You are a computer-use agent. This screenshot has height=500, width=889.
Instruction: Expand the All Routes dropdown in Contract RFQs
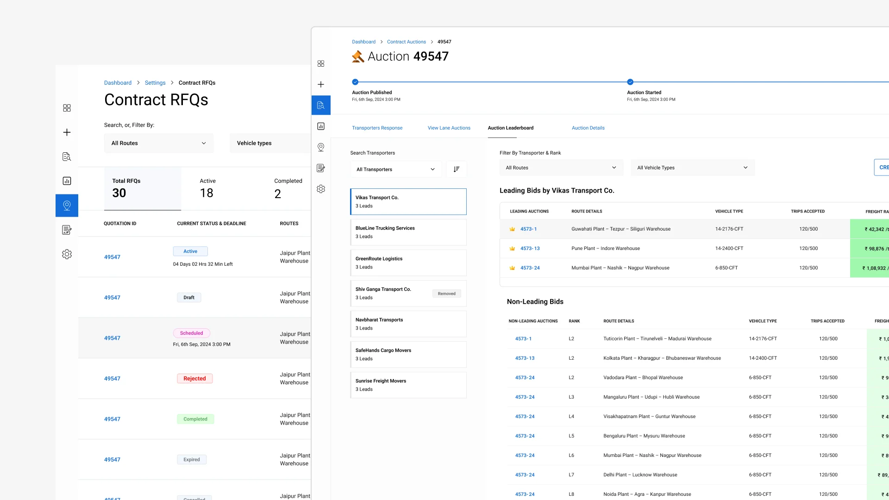click(x=159, y=143)
